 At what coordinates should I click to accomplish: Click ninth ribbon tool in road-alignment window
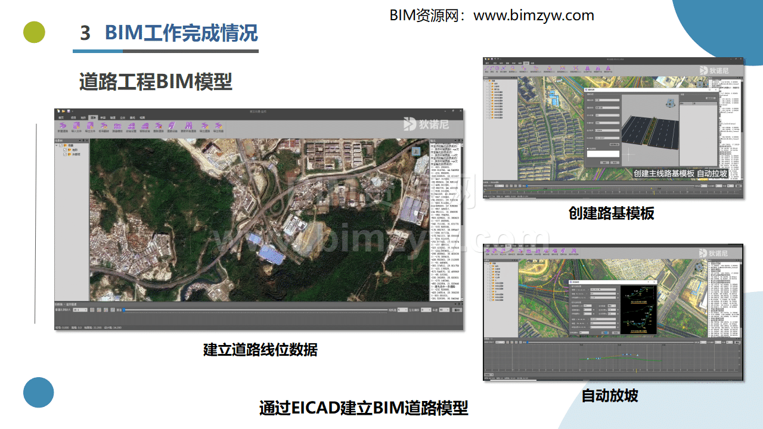coord(172,128)
